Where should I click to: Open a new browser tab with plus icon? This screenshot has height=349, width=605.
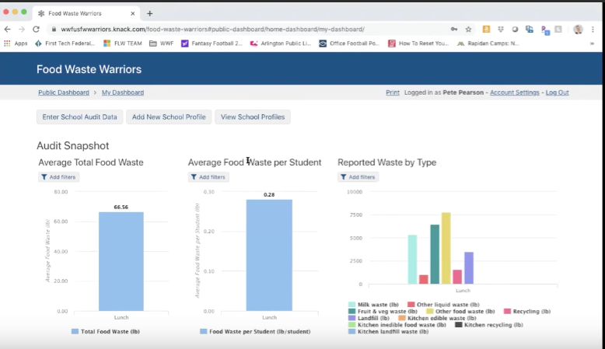[x=149, y=13]
